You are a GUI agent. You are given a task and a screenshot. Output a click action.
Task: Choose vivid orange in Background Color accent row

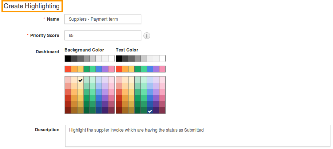coord(74,69)
